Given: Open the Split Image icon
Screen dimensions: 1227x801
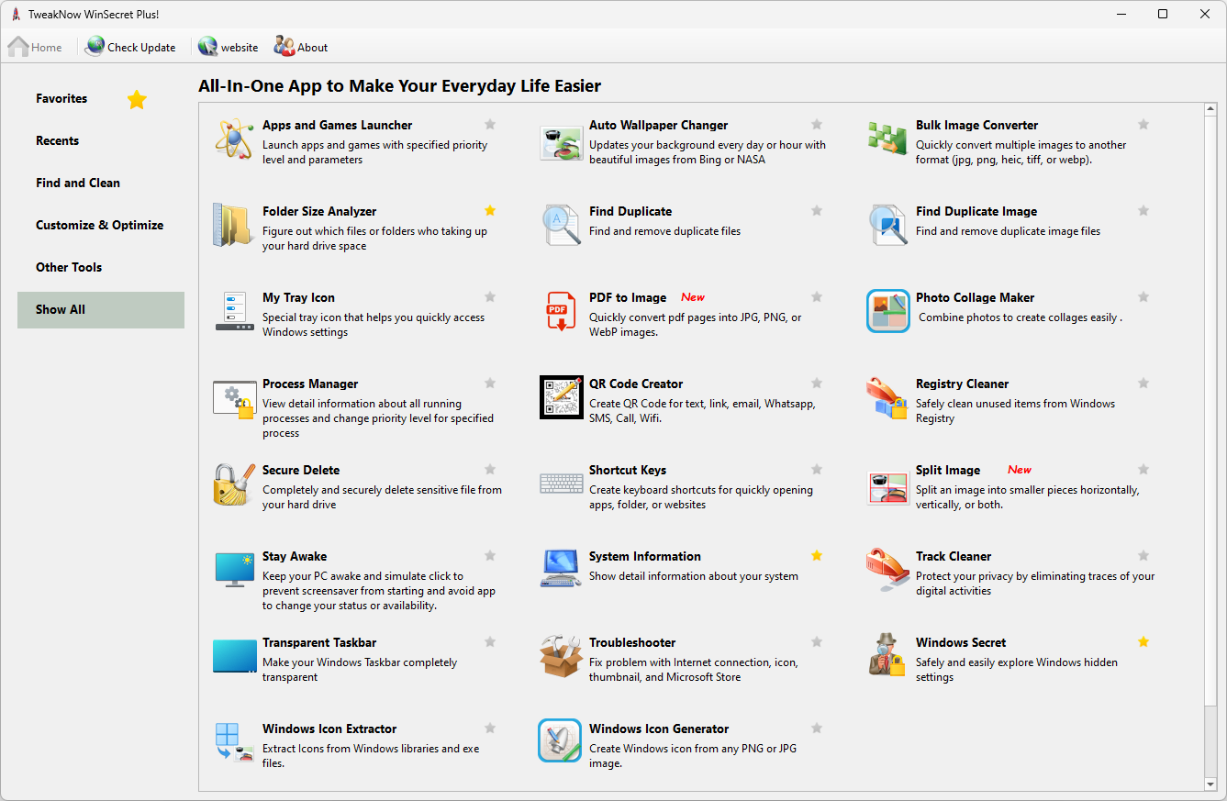Looking at the screenshot, I should (x=887, y=487).
